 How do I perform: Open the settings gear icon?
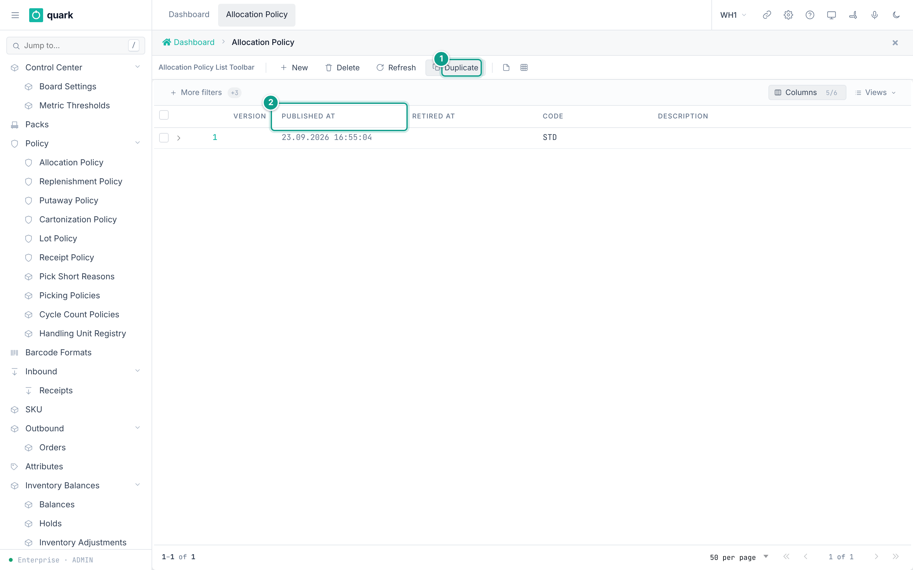pos(788,15)
